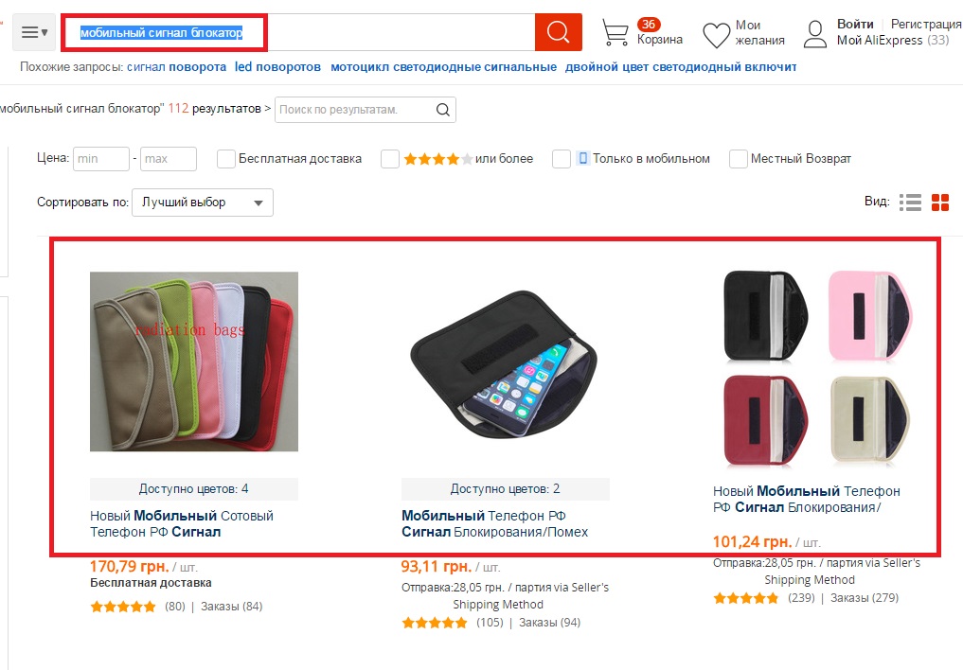Select related query led поворотов
Screen dimensions: 963x670
[277, 67]
